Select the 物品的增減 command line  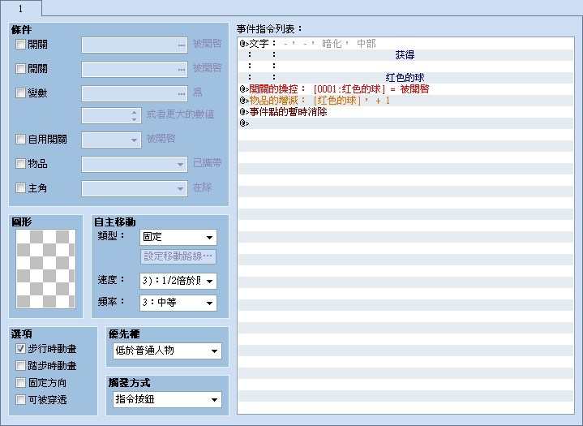pyautogui.click(x=405, y=101)
